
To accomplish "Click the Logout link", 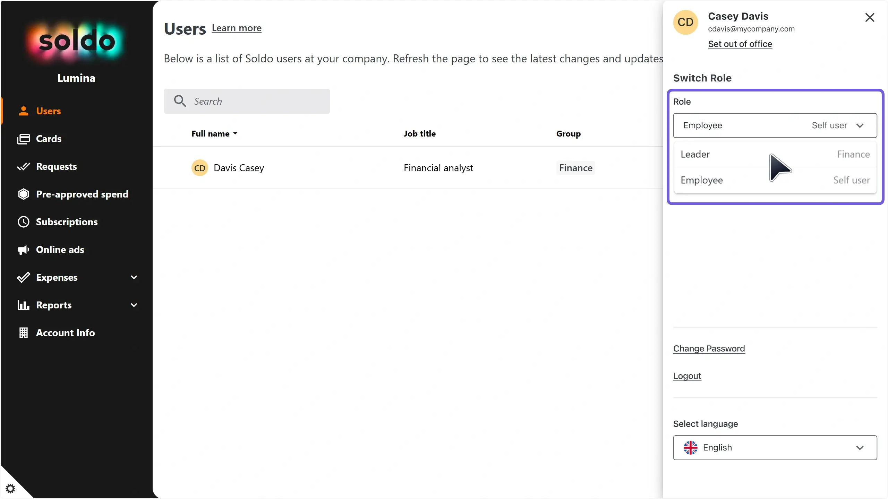I will [x=687, y=376].
